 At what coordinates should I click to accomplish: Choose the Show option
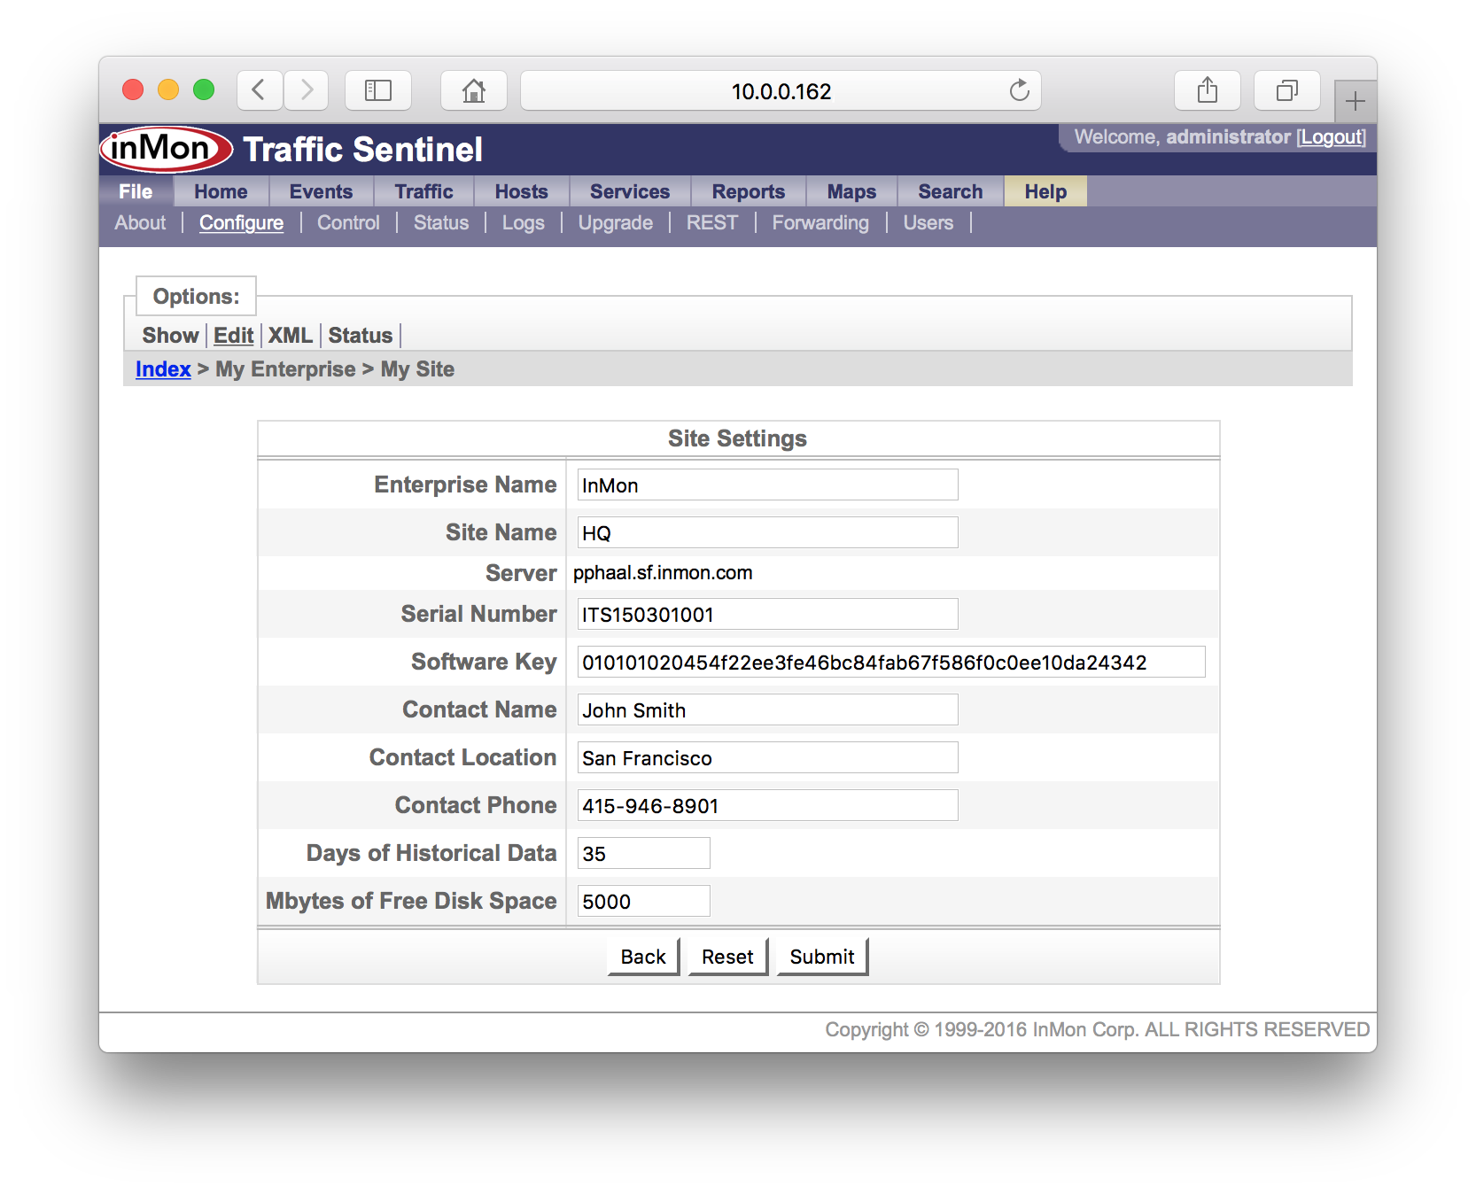coord(170,336)
